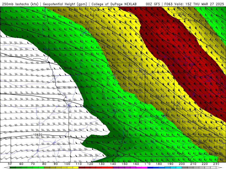Select the dark red 110-115 kt swatch
This screenshot has height=169, width=226.
click(x=81, y=167)
